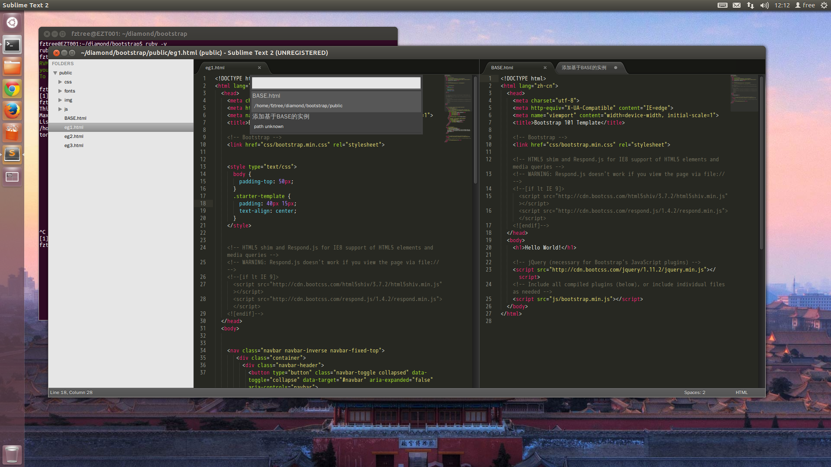This screenshot has height=467, width=831.
Task: Open Sublime Text from the launcher dock
Action: [12, 154]
